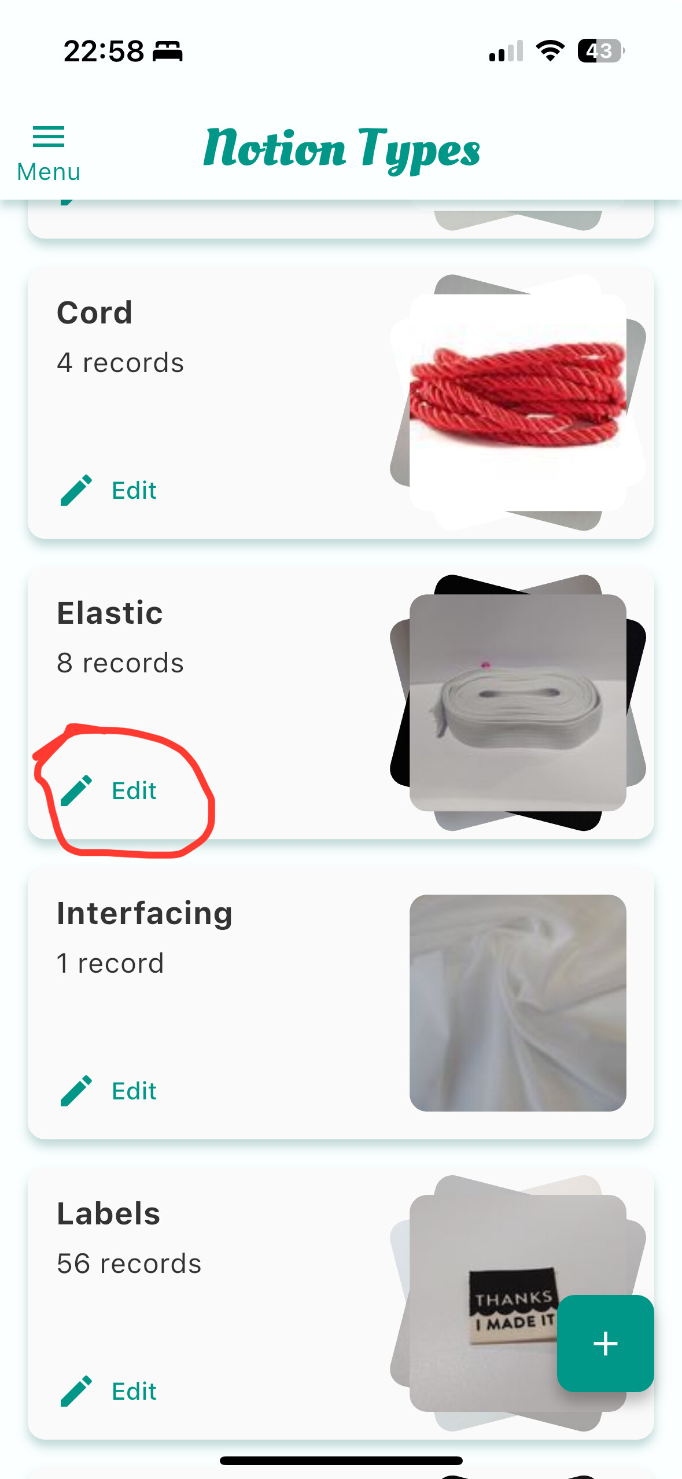Click the Edit link for Elastic
This screenshot has width=682, height=1479.
pos(134,791)
